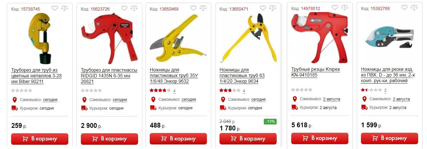Compare Энкор 9634 scissors via scales icon
Screen dimensions: 427x149
coord(273,8)
